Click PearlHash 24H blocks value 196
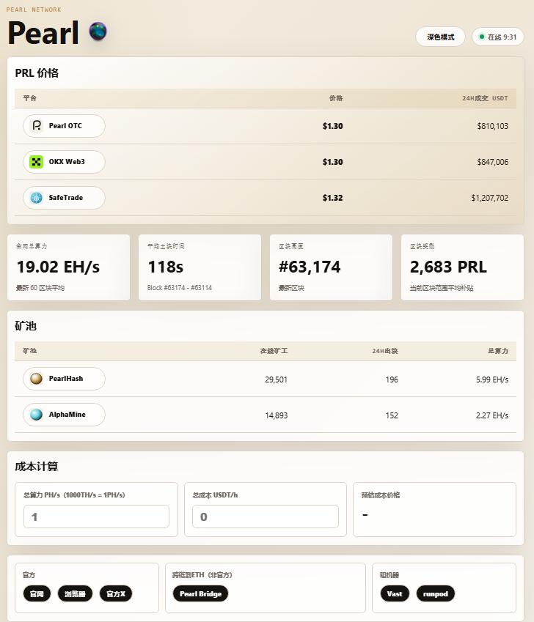 [392, 380]
